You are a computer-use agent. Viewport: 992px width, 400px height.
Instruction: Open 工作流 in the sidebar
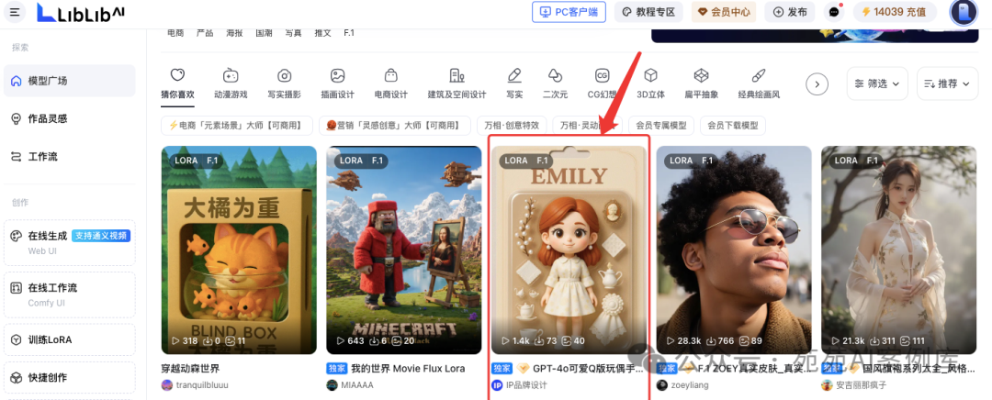[x=42, y=157]
